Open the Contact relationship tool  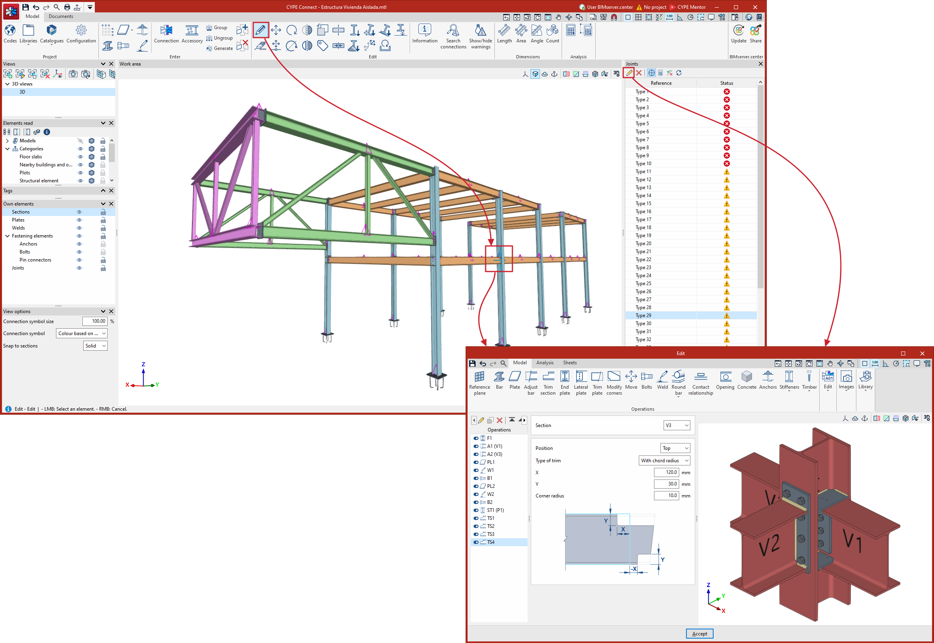point(701,383)
